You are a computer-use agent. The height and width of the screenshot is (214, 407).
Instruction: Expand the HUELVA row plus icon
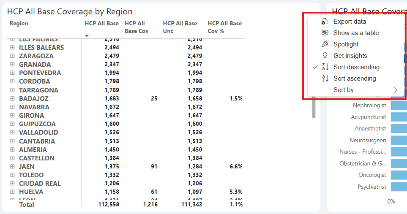12,192
